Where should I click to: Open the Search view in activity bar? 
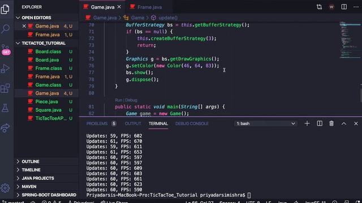(x=5, y=29)
